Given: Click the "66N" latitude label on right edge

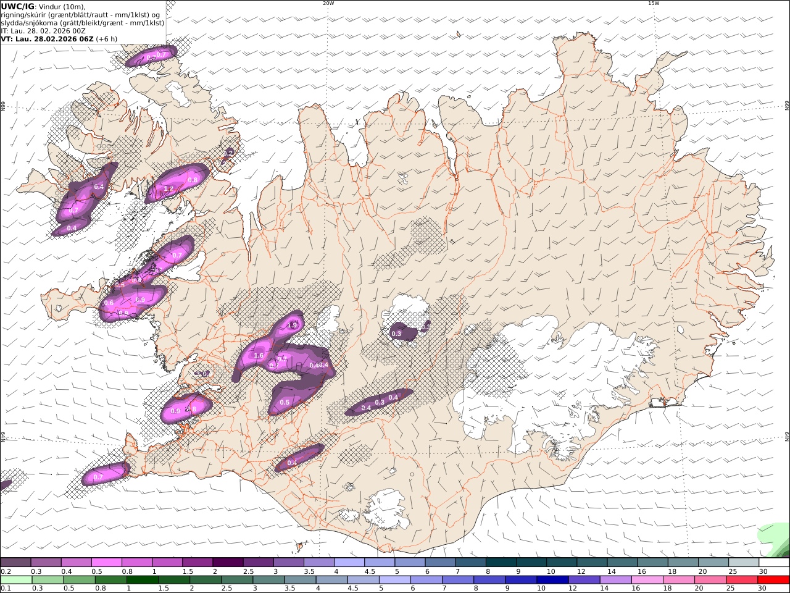Looking at the screenshot, I should click(787, 107).
